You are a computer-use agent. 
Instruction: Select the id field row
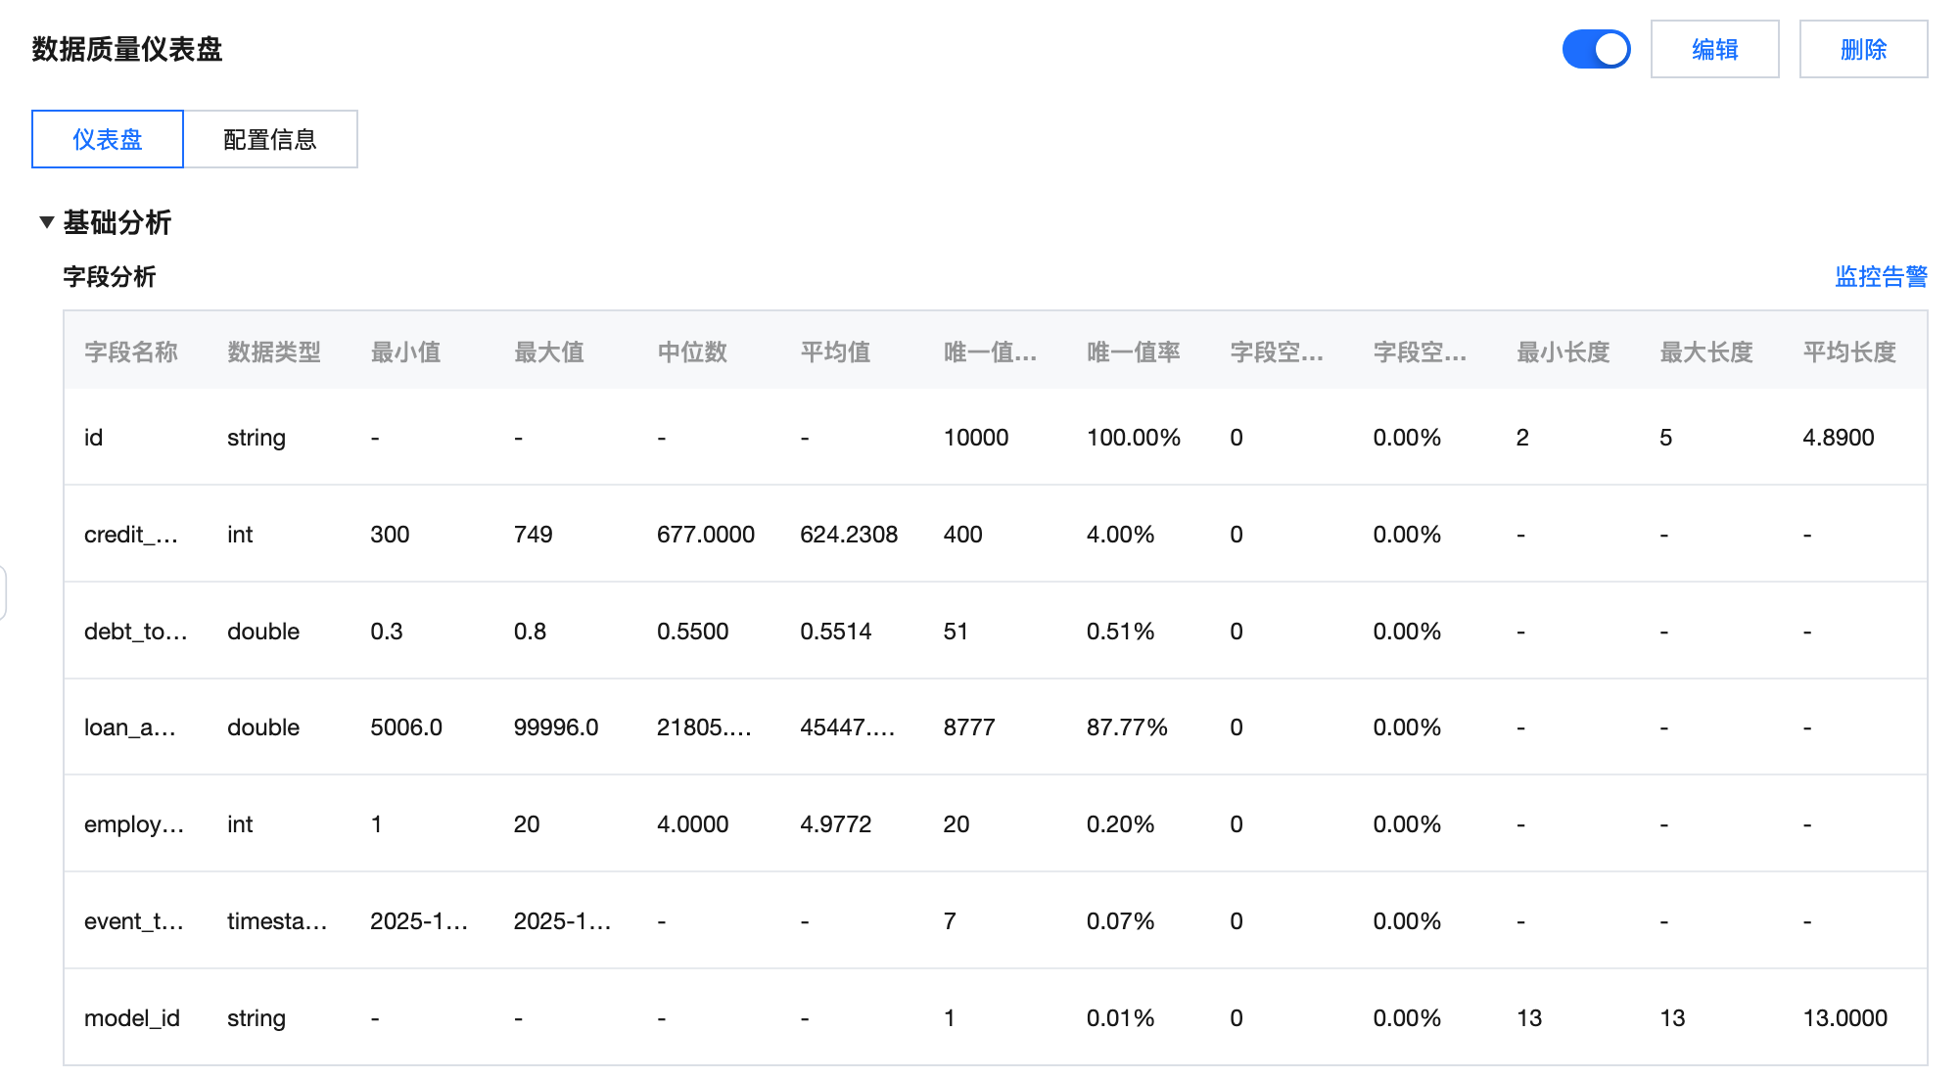94,438
